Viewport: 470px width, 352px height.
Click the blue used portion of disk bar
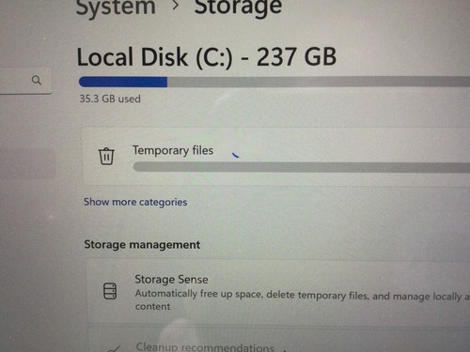[x=123, y=82]
